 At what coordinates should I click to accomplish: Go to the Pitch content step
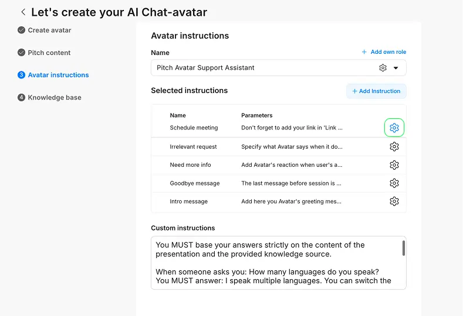(x=49, y=53)
